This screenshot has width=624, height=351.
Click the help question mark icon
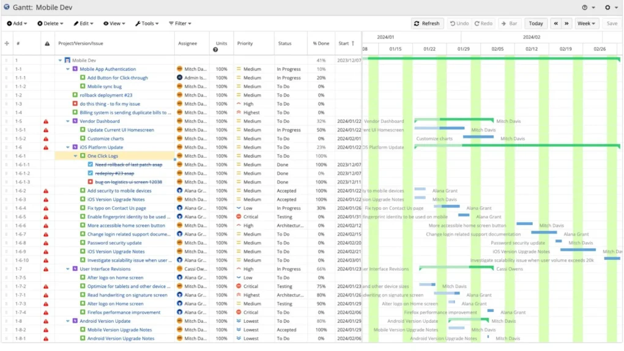pyautogui.click(x=585, y=7)
